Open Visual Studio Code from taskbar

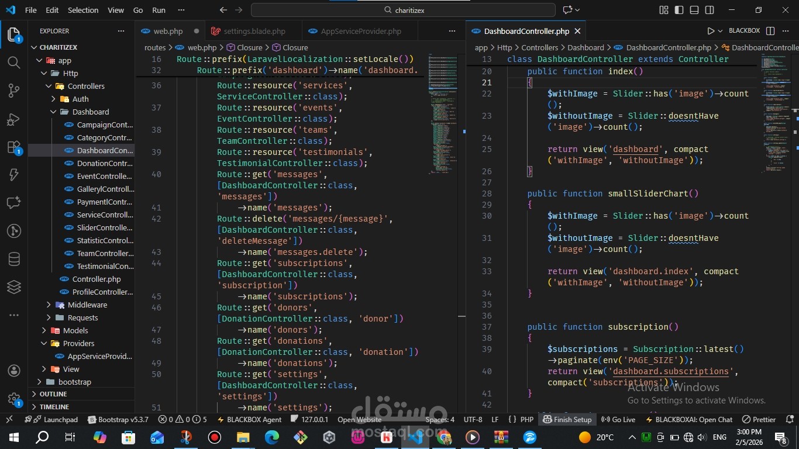(415, 437)
